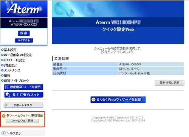Open the メンテナンス menu
Image resolution: width=189 pixels, height=137 pixels.
tap(12, 70)
